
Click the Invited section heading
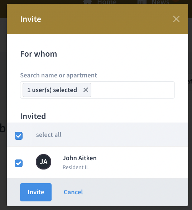[x=33, y=116]
